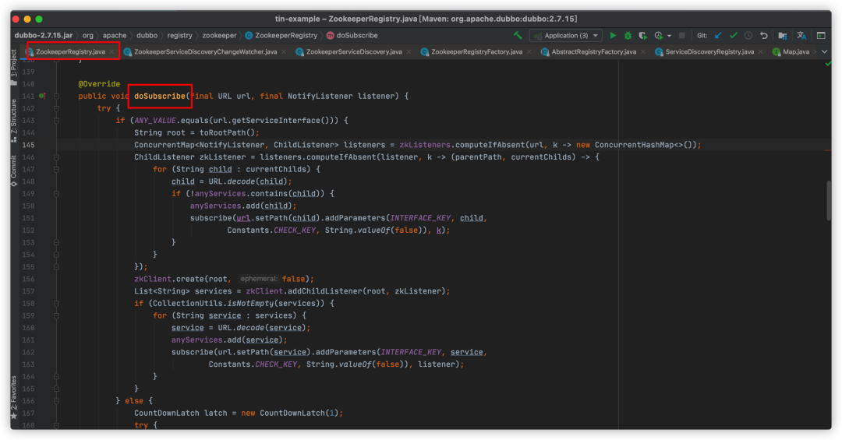Collapse the for loop fold on line 147
This screenshot has width=842, height=440.
coord(56,170)
